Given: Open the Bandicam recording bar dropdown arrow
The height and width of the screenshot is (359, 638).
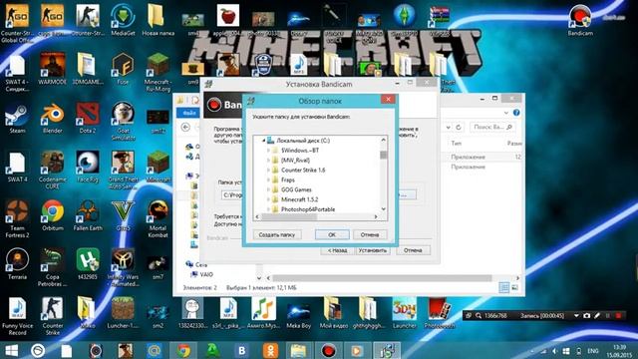Looking at the screenshot, I should pyautogui.click(x=576, y=315).
